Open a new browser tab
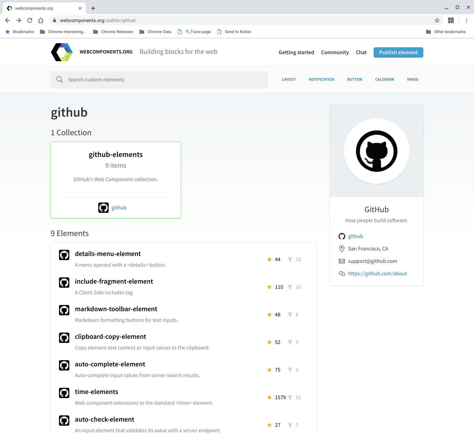Image resolution: width=474 pixels, height=434 pixels. [x=93, y=8]
